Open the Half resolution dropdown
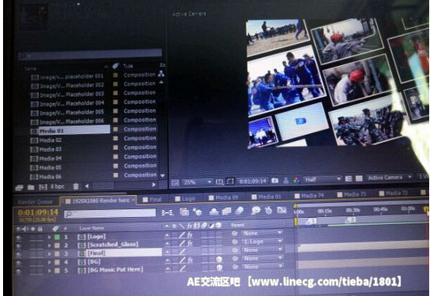433x296 pixels. click(x=322, y=180)
